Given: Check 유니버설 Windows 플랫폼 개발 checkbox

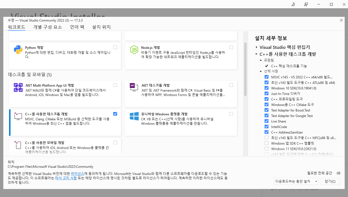Looking at the screenshot, I should (231, 114).
